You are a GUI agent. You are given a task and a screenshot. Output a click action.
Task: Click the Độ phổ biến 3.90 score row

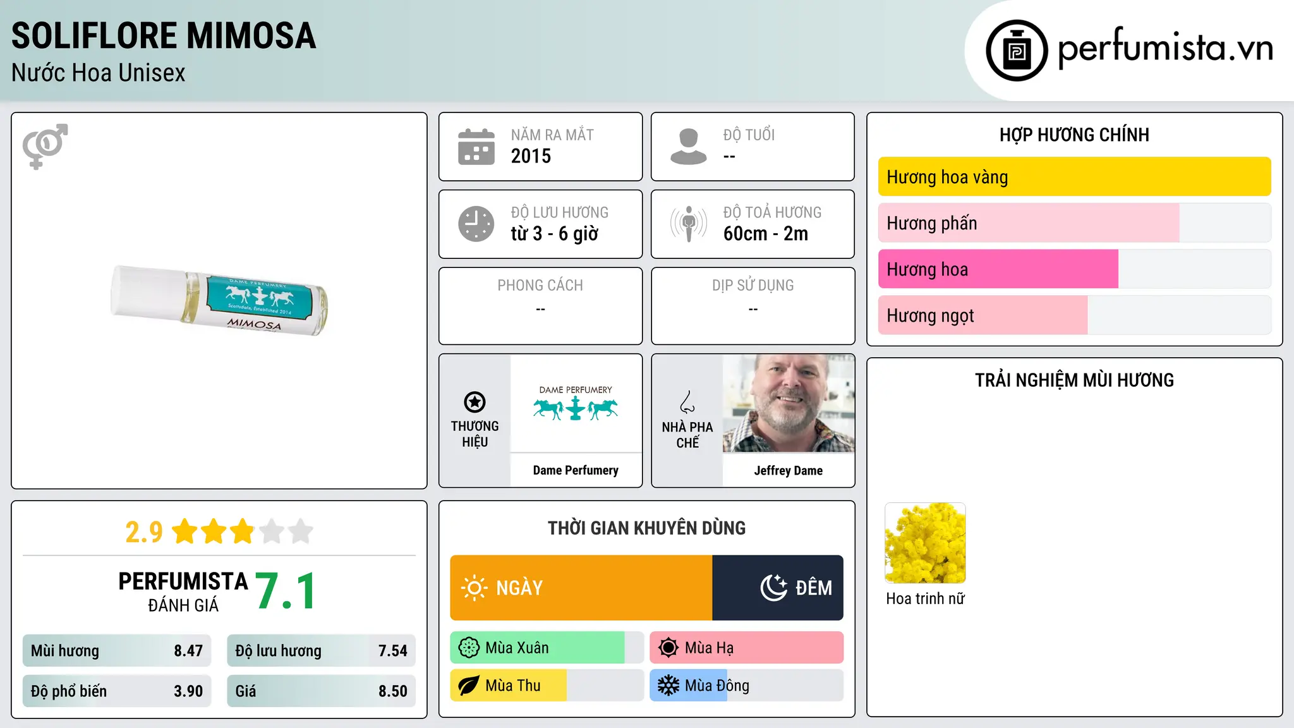[x=117, y=691]
